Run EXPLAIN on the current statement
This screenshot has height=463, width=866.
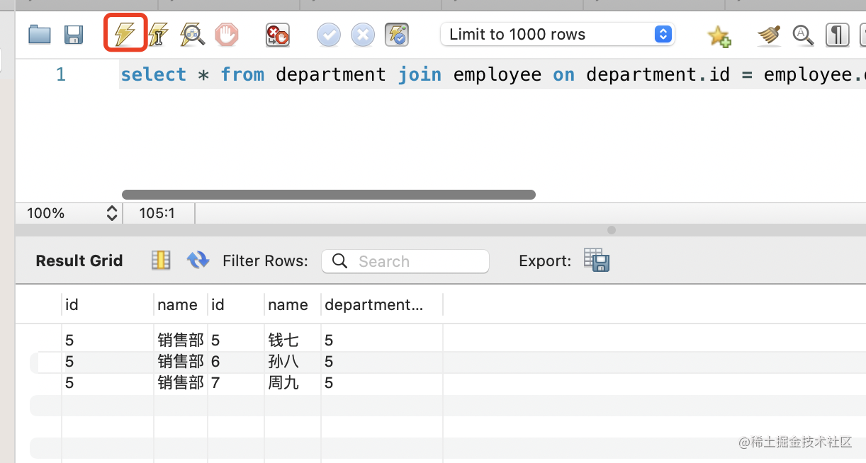(x=192, y=34)
